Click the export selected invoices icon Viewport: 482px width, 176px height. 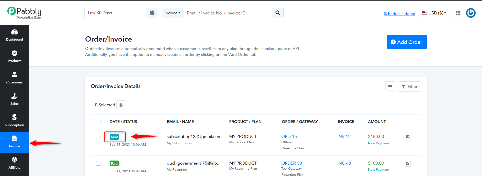pos(122,105)
